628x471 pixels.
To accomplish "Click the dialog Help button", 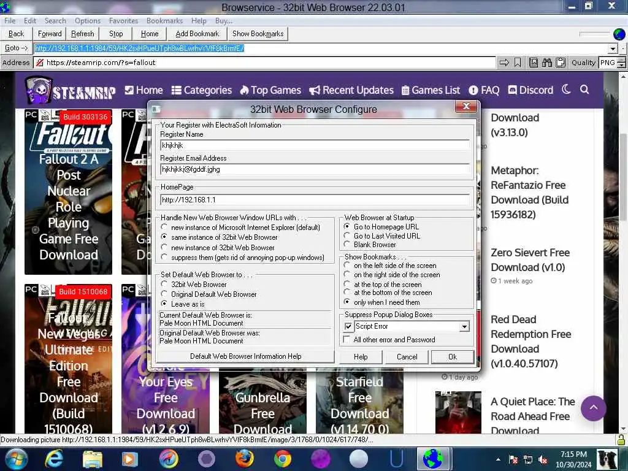I will 361,357.
